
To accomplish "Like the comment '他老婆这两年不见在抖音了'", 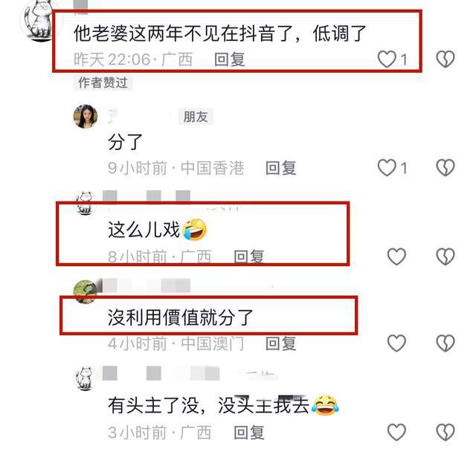I will pos(387,59).
